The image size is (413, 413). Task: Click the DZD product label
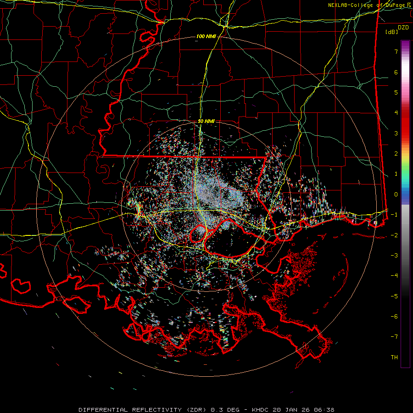403,28
